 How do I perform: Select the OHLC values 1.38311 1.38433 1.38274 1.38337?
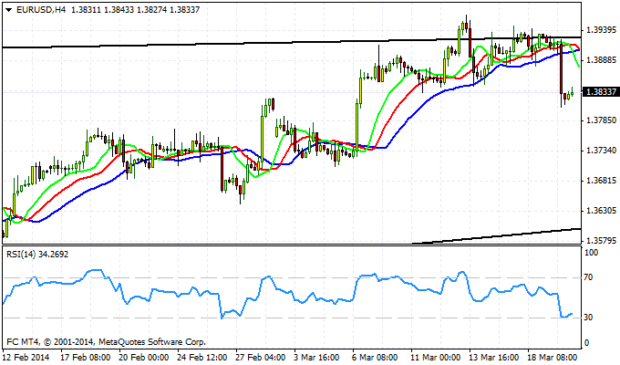pyautogui.click(x=135, y=10)
